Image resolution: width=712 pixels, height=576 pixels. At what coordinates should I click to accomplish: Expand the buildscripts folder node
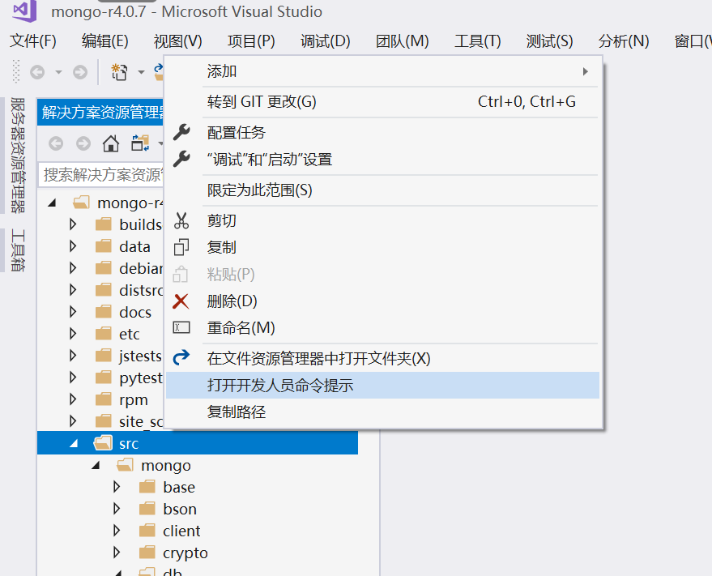click(73, 224)
